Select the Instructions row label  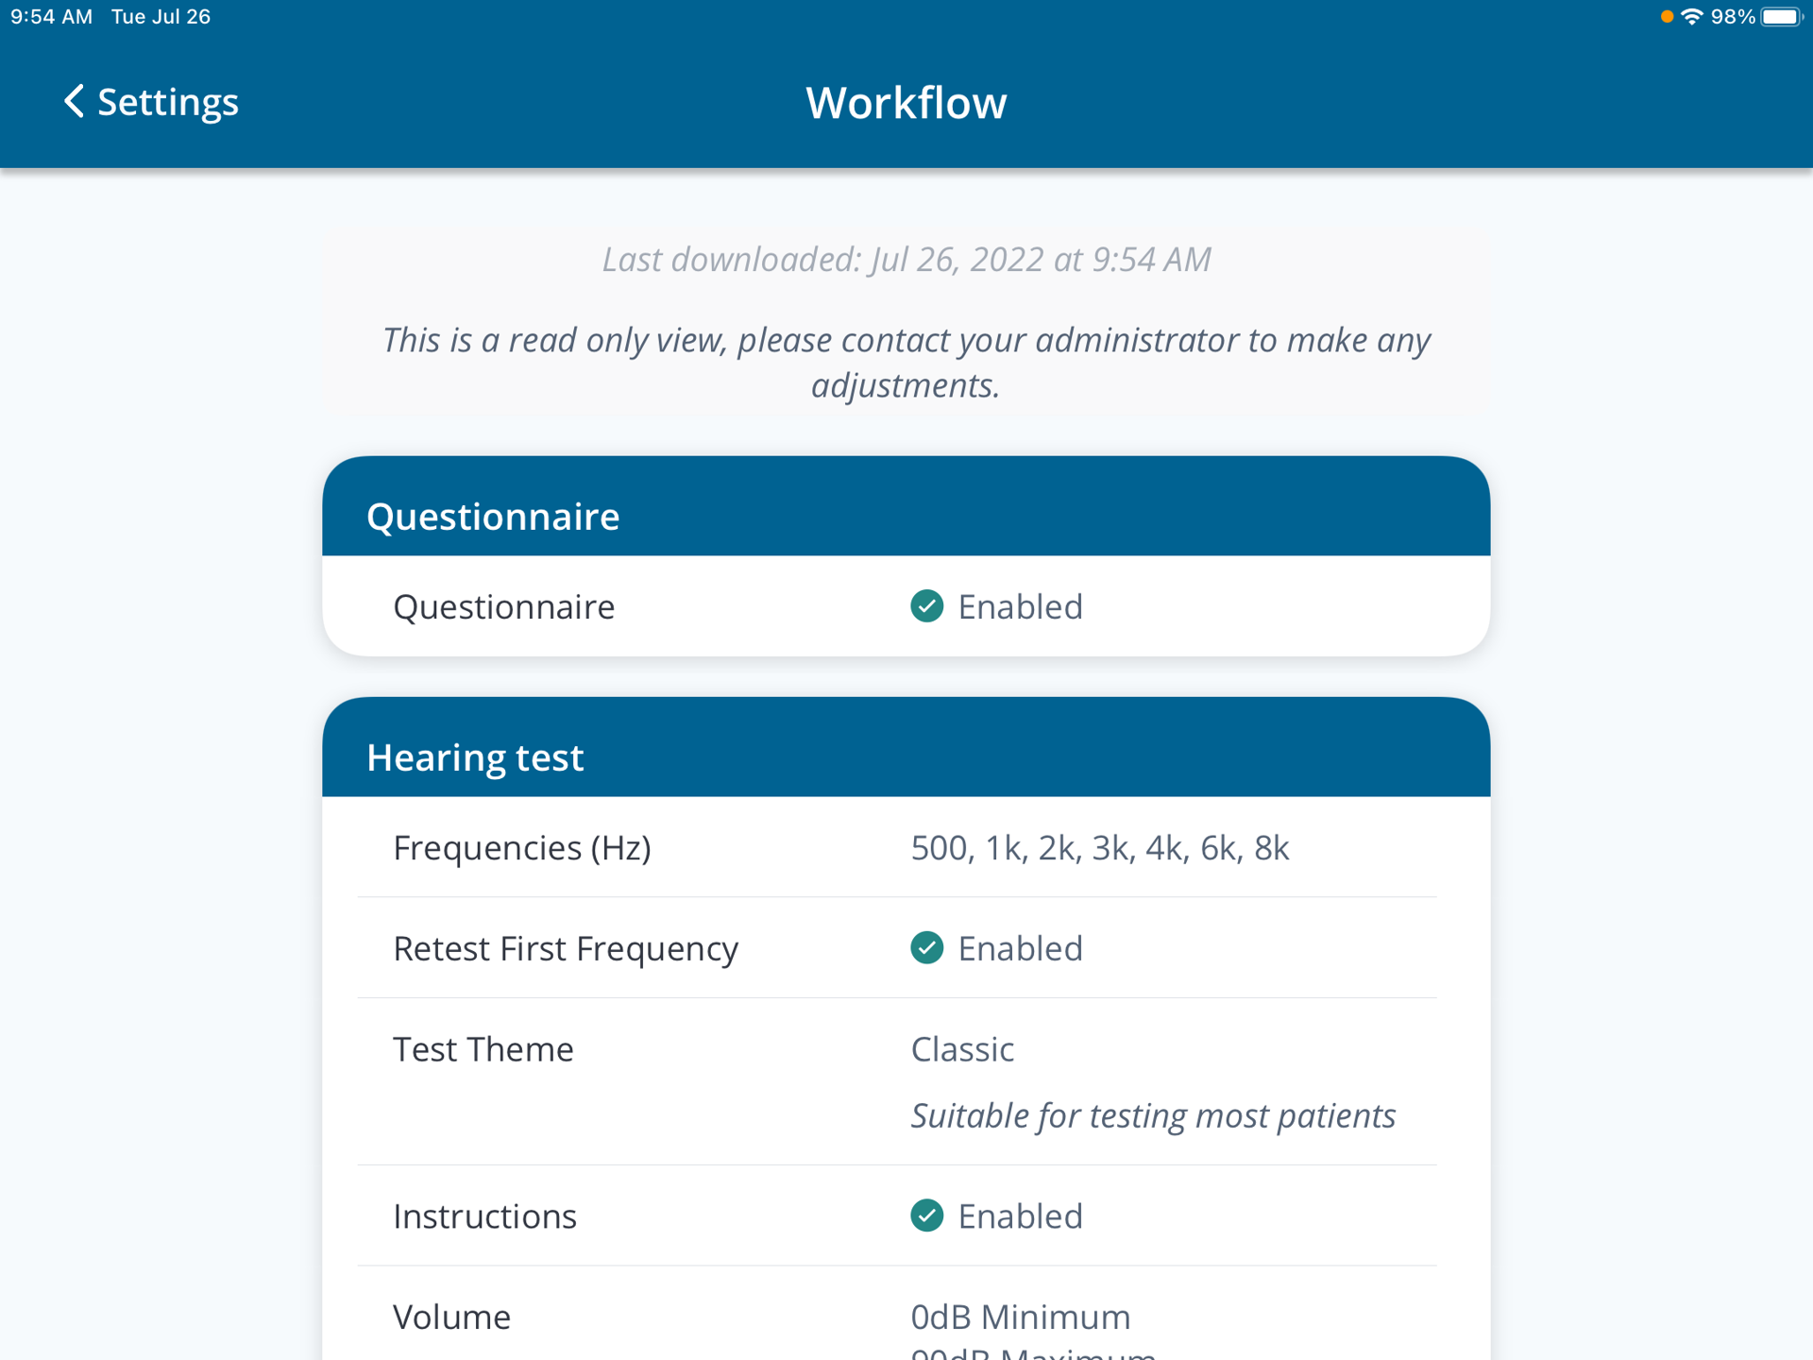[x=484, y=1216]
